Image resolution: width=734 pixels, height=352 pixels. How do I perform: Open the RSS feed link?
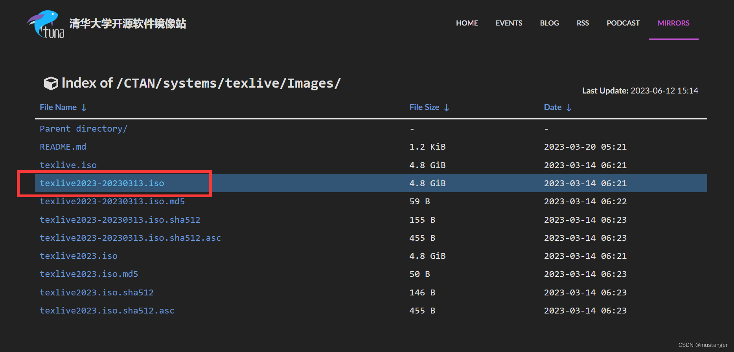(583, 23)
